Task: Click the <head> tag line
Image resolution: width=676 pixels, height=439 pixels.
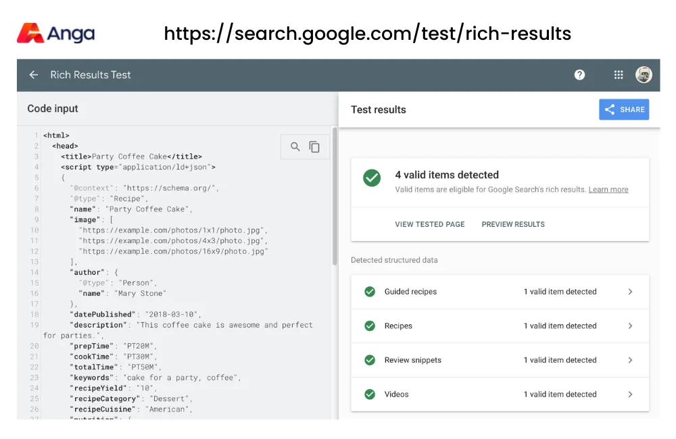Action: coord(65,146)
